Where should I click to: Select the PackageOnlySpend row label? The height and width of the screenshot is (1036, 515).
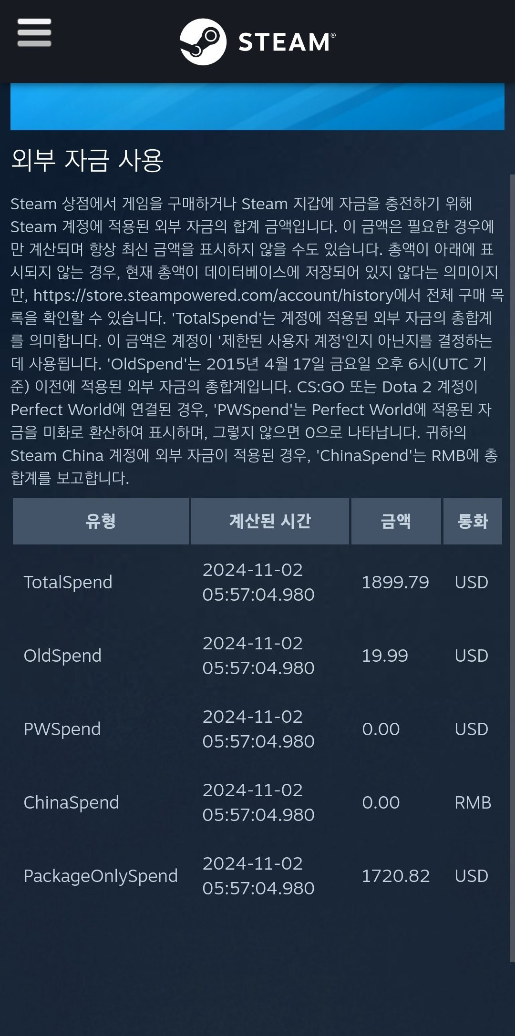(x=101, y=876)
